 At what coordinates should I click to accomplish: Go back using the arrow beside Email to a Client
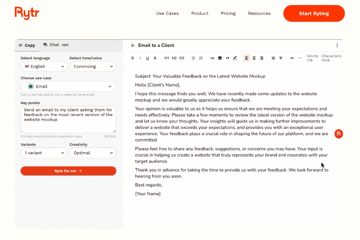click(133, 45)
